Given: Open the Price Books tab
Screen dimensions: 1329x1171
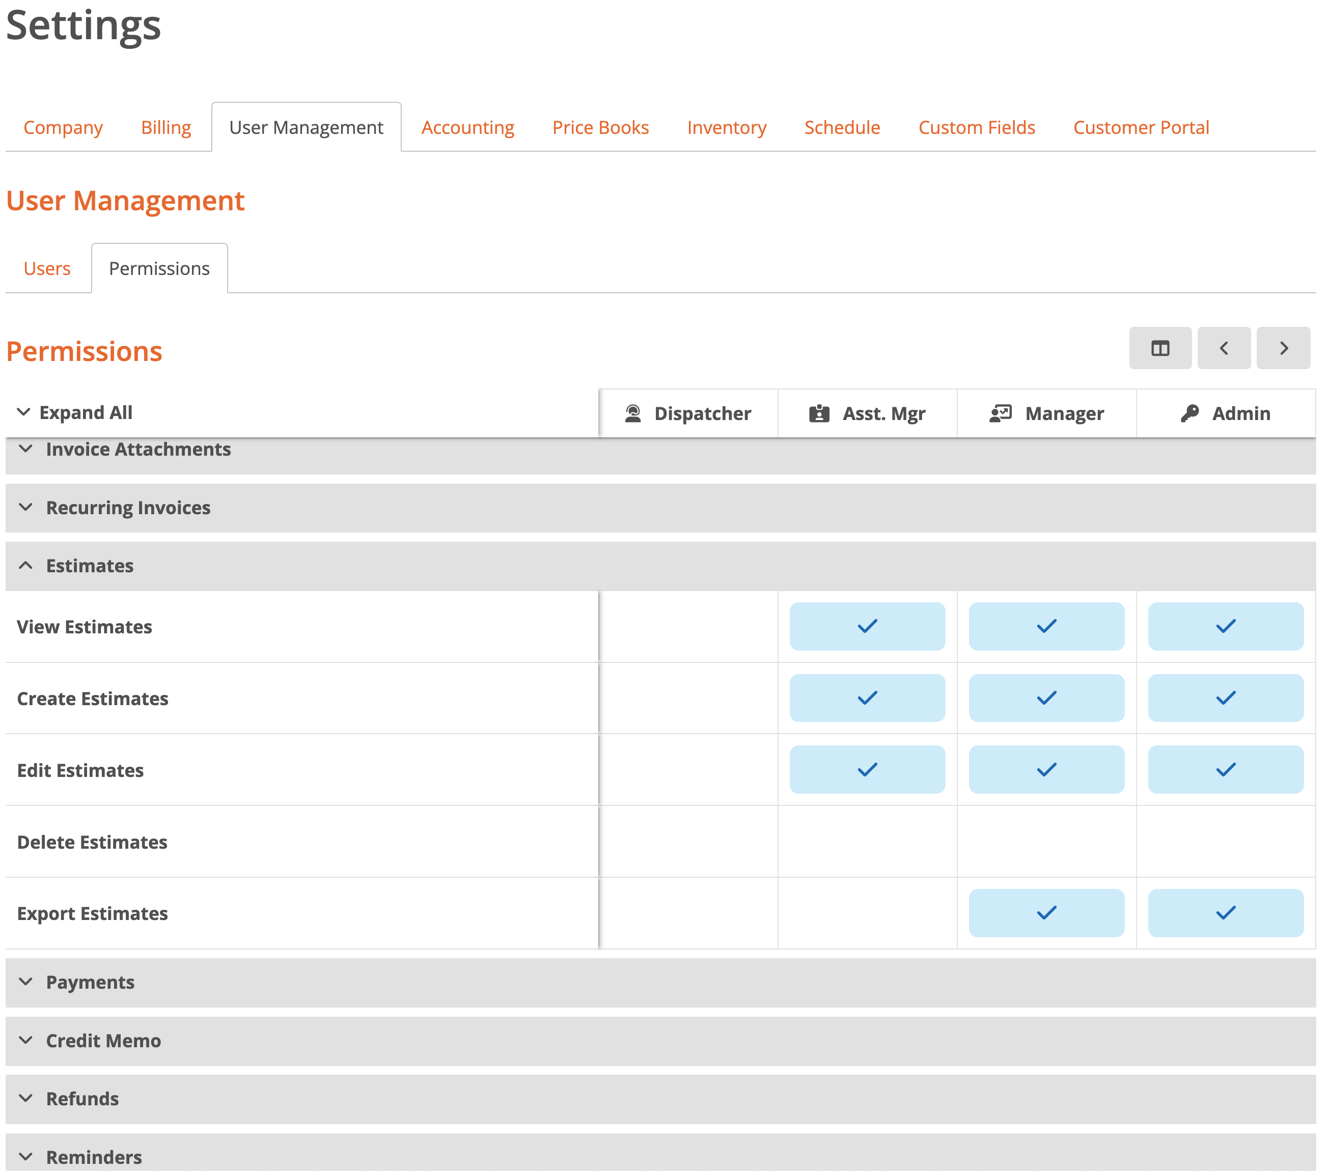Looking at the screenshot, I should click(x=601, y=127).
